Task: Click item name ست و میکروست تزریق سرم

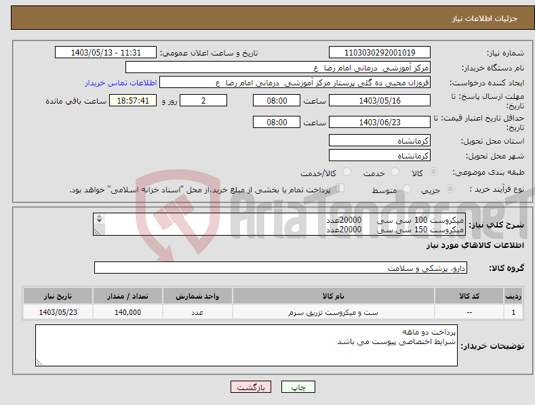Action: point(333,312)
